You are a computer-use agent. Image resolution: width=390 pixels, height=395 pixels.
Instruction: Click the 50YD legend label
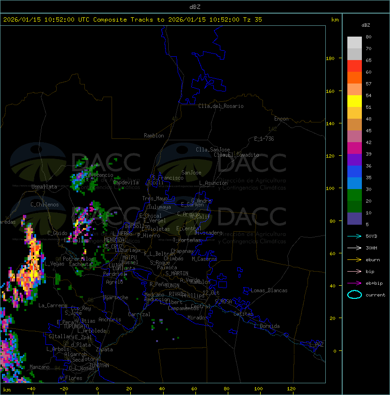tap(371, 236)
